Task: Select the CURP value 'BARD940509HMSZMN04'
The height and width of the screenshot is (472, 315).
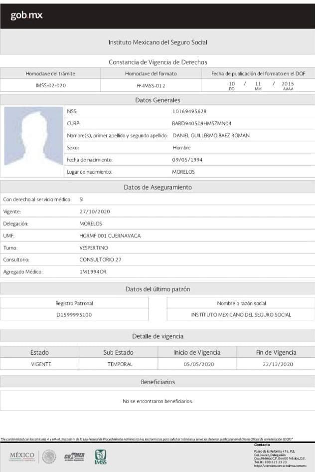Action: tap(202, 123)
